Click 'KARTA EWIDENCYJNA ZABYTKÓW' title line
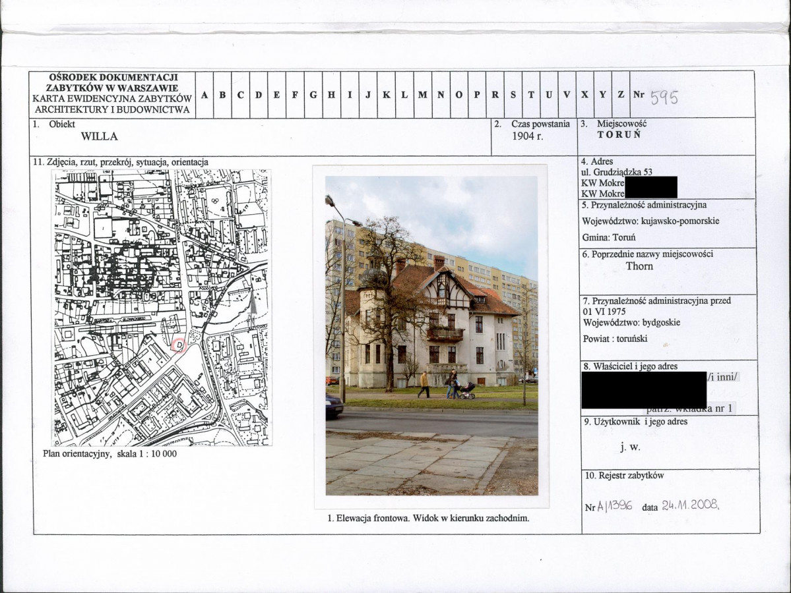This screenshot has height=593, width=791. (113, 99)
